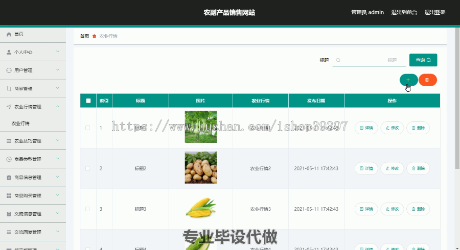This screenshot has width=460, height=250.
Task: Expand the 个人中心 menu chevron
Action: (x=57, y=52)
